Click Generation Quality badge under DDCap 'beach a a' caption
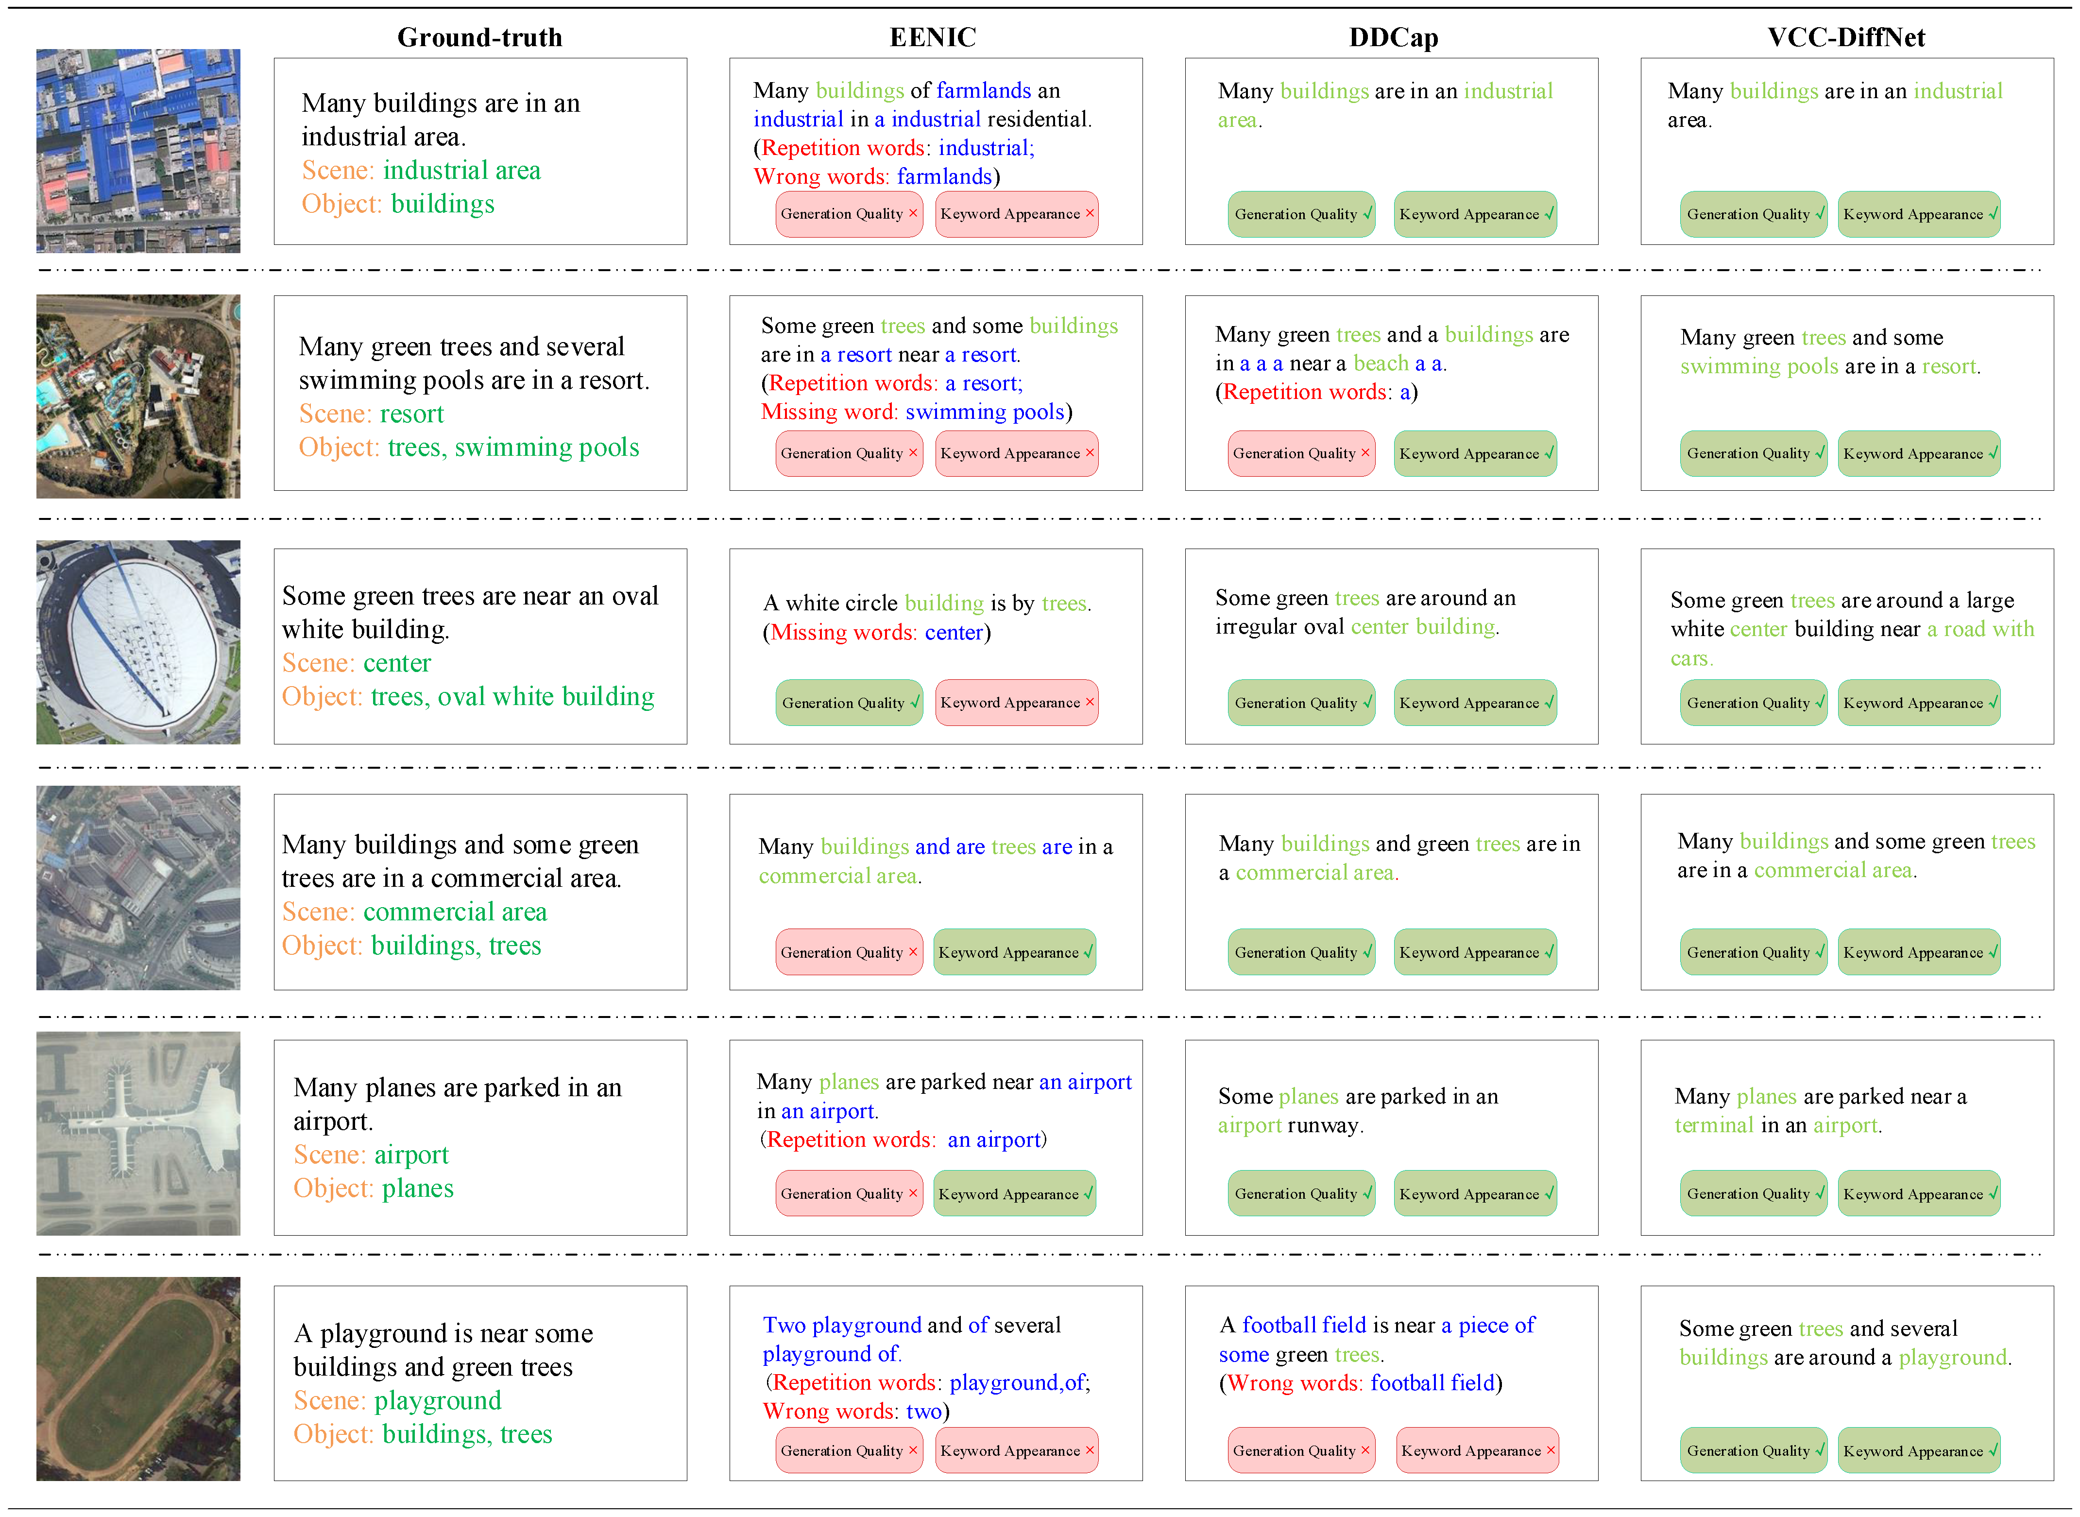This screenshot has width=2080, height=1517. (1302, 454)
